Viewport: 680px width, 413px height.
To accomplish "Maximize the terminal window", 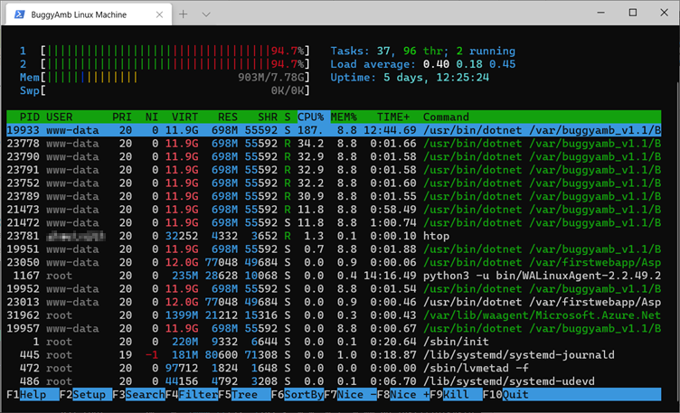I will pos(633,13).
